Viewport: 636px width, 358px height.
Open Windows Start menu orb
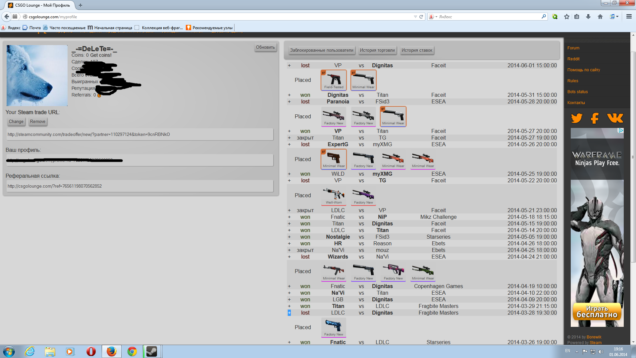coord(9,351)
